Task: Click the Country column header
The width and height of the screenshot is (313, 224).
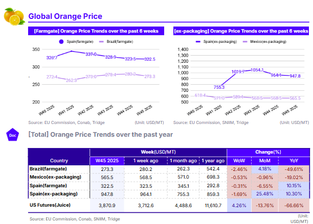Action: pos(59,160)
